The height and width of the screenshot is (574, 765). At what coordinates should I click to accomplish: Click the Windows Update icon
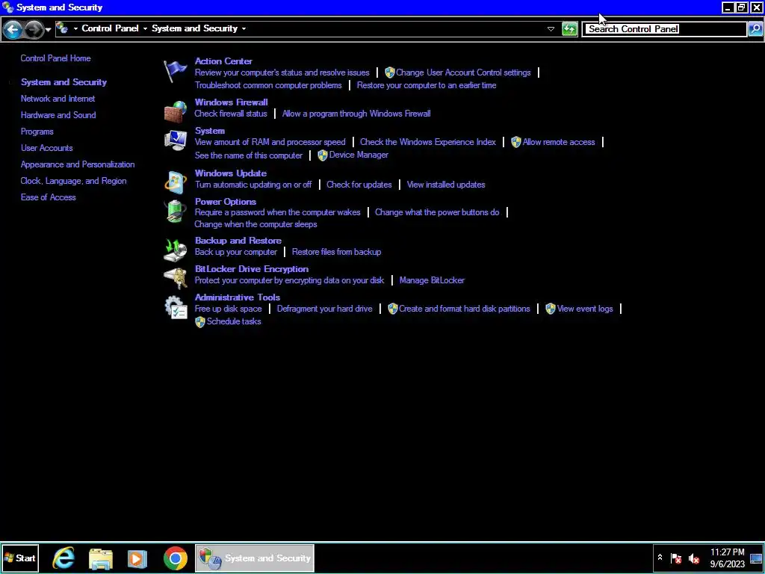pyautogui.click(x=175, y=182)
